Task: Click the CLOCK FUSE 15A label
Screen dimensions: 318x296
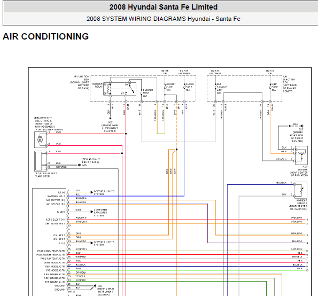Action: 190,87
